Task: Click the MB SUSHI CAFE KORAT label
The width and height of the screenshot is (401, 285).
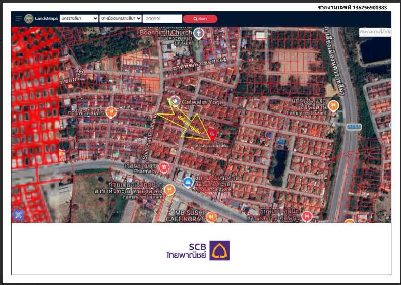Action: pyautogui.click(x=185, y=216)
